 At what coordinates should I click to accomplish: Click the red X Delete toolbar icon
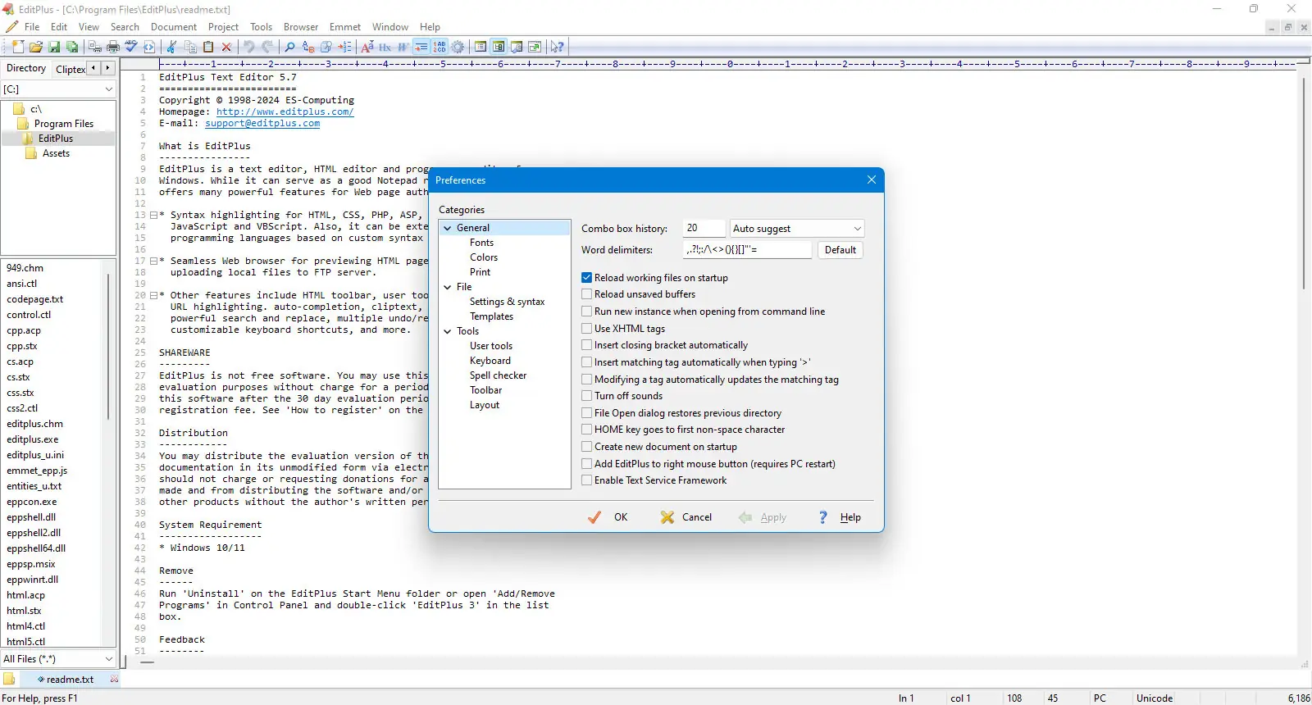point(226,47)
